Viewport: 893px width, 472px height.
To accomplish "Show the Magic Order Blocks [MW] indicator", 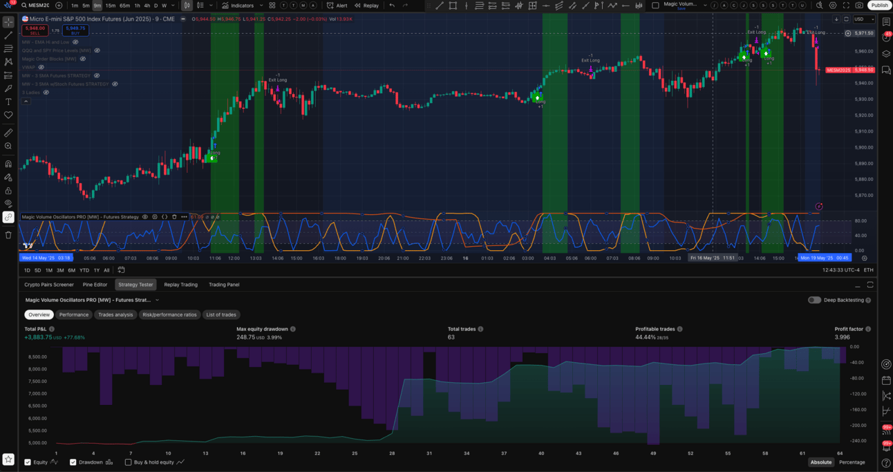I will pos(82,59).
